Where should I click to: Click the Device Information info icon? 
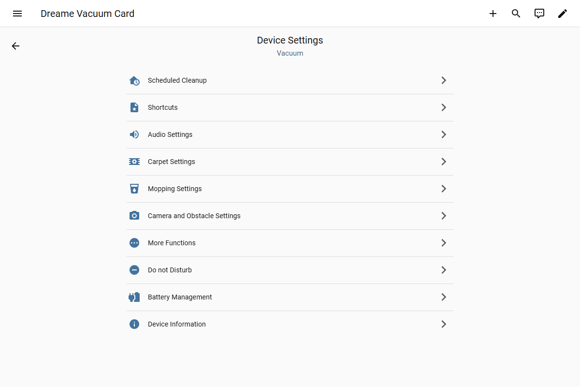point(134,324)
